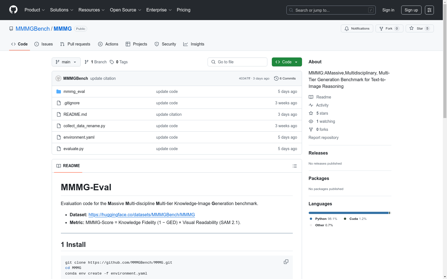Click the bell icon in Notifications
447x279 pixels.
347,28
